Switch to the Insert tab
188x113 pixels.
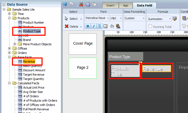tap(110, 5)
